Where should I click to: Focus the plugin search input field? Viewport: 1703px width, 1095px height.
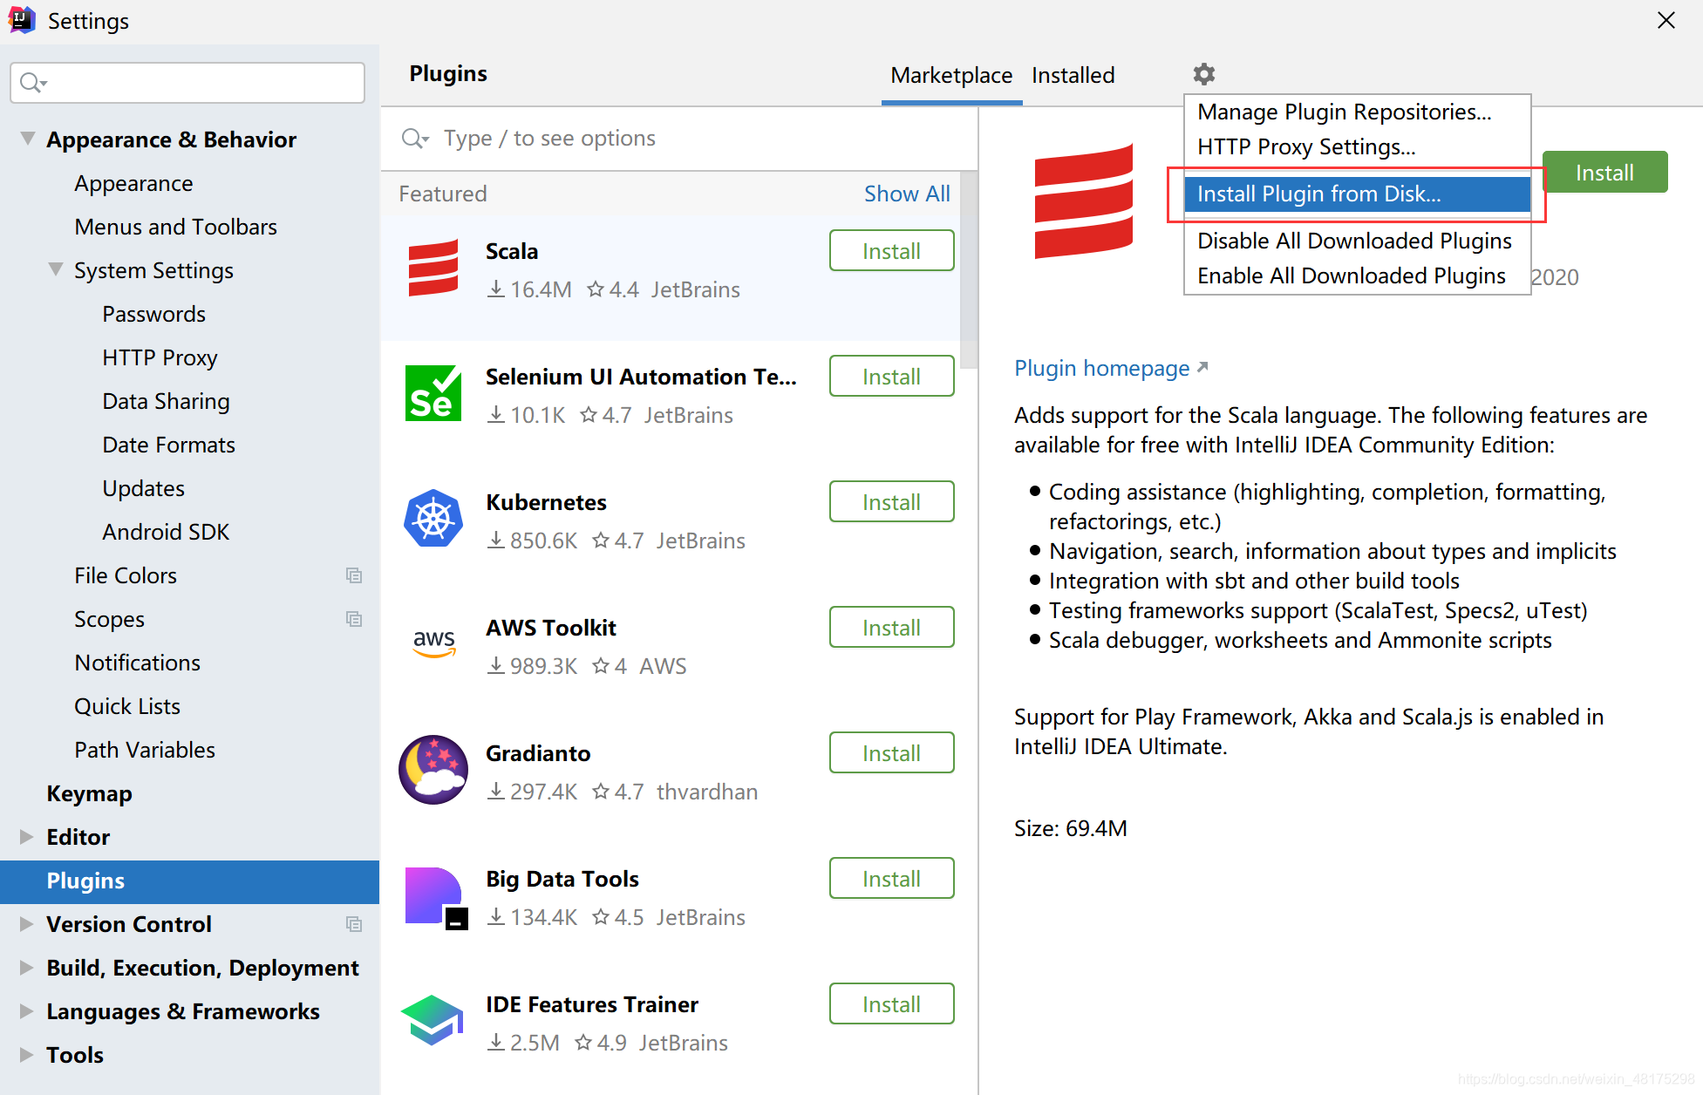click(680, 139)
